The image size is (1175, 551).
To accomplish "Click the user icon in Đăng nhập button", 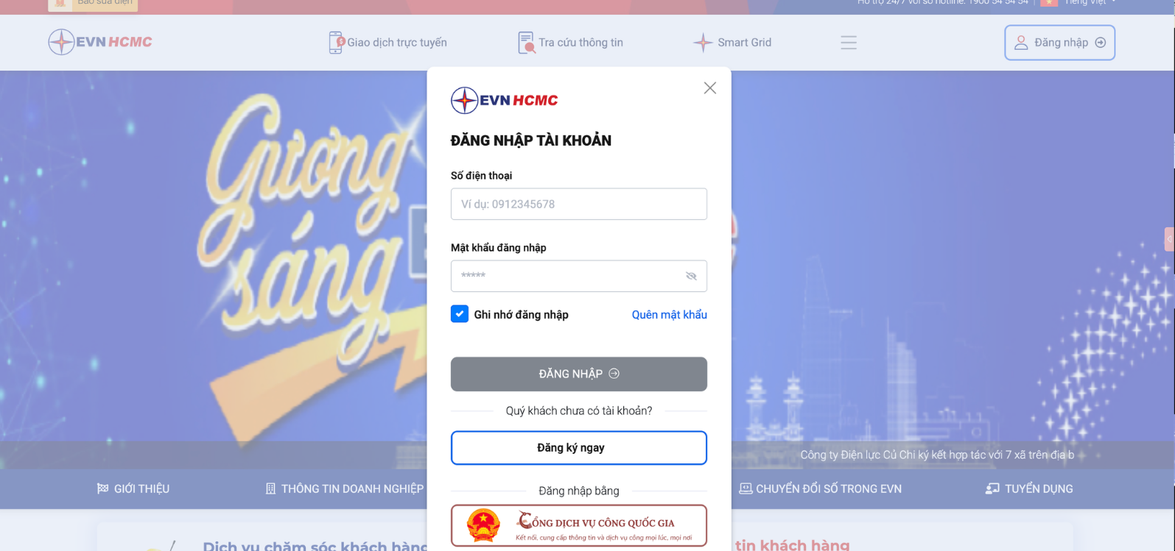I will pos(1021,43).
